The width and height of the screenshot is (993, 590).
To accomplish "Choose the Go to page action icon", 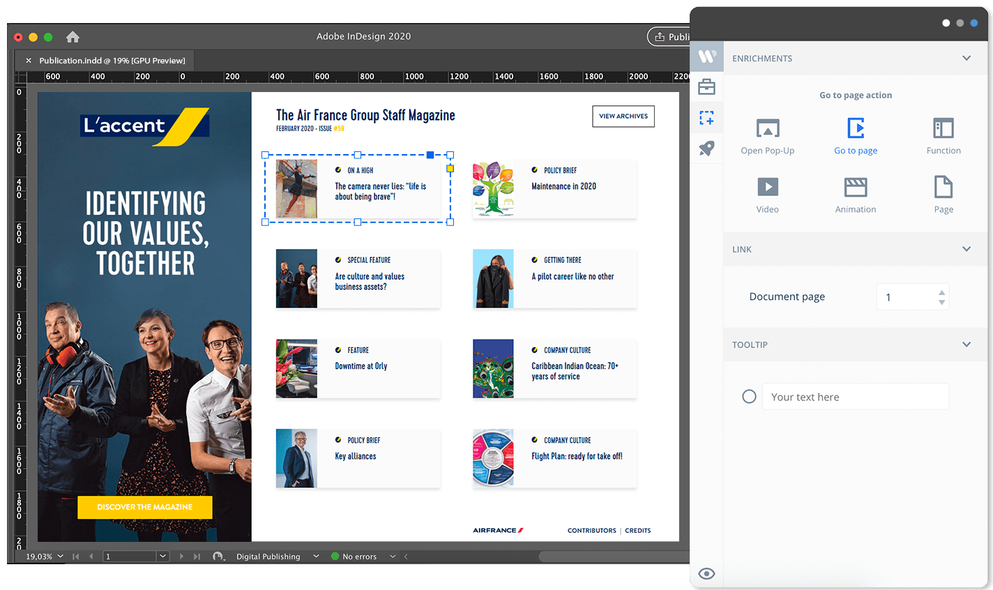I will coord(856,129).
